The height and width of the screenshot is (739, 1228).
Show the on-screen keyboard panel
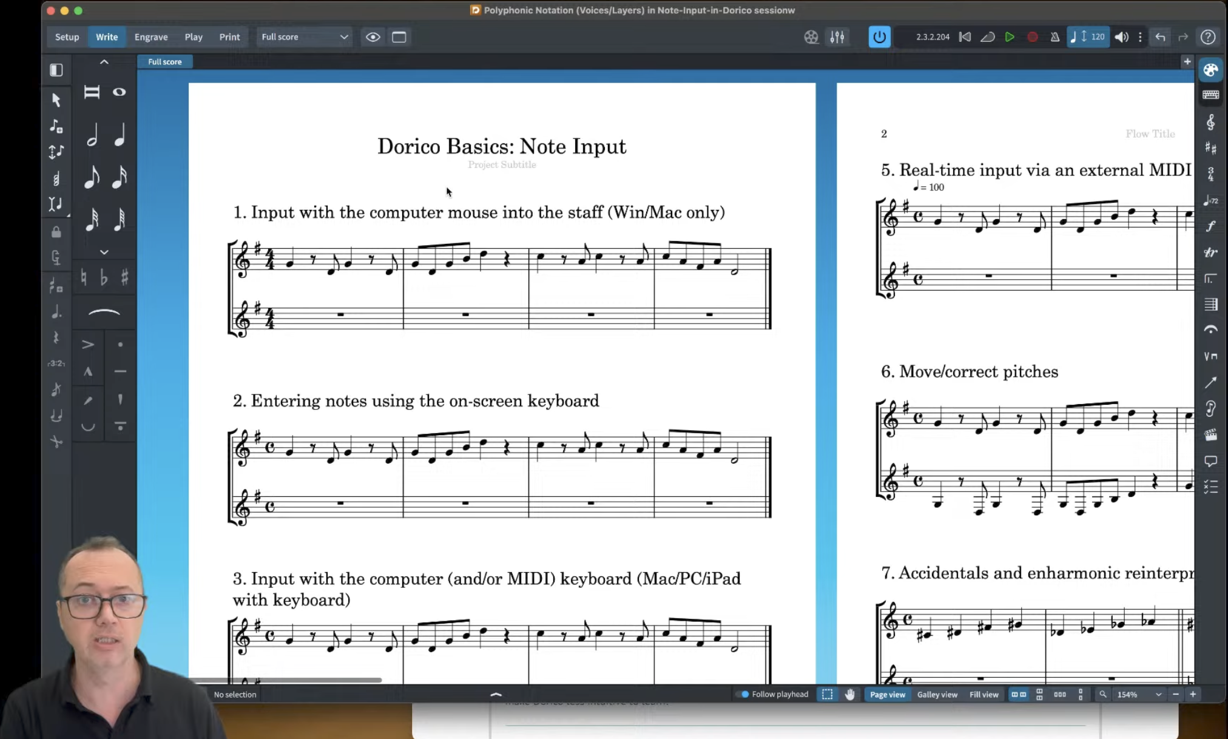1210,95
